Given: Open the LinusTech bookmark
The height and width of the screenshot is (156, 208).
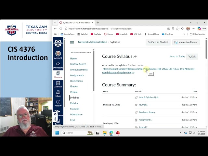Looking at the screenshot, I should [122, 34].
